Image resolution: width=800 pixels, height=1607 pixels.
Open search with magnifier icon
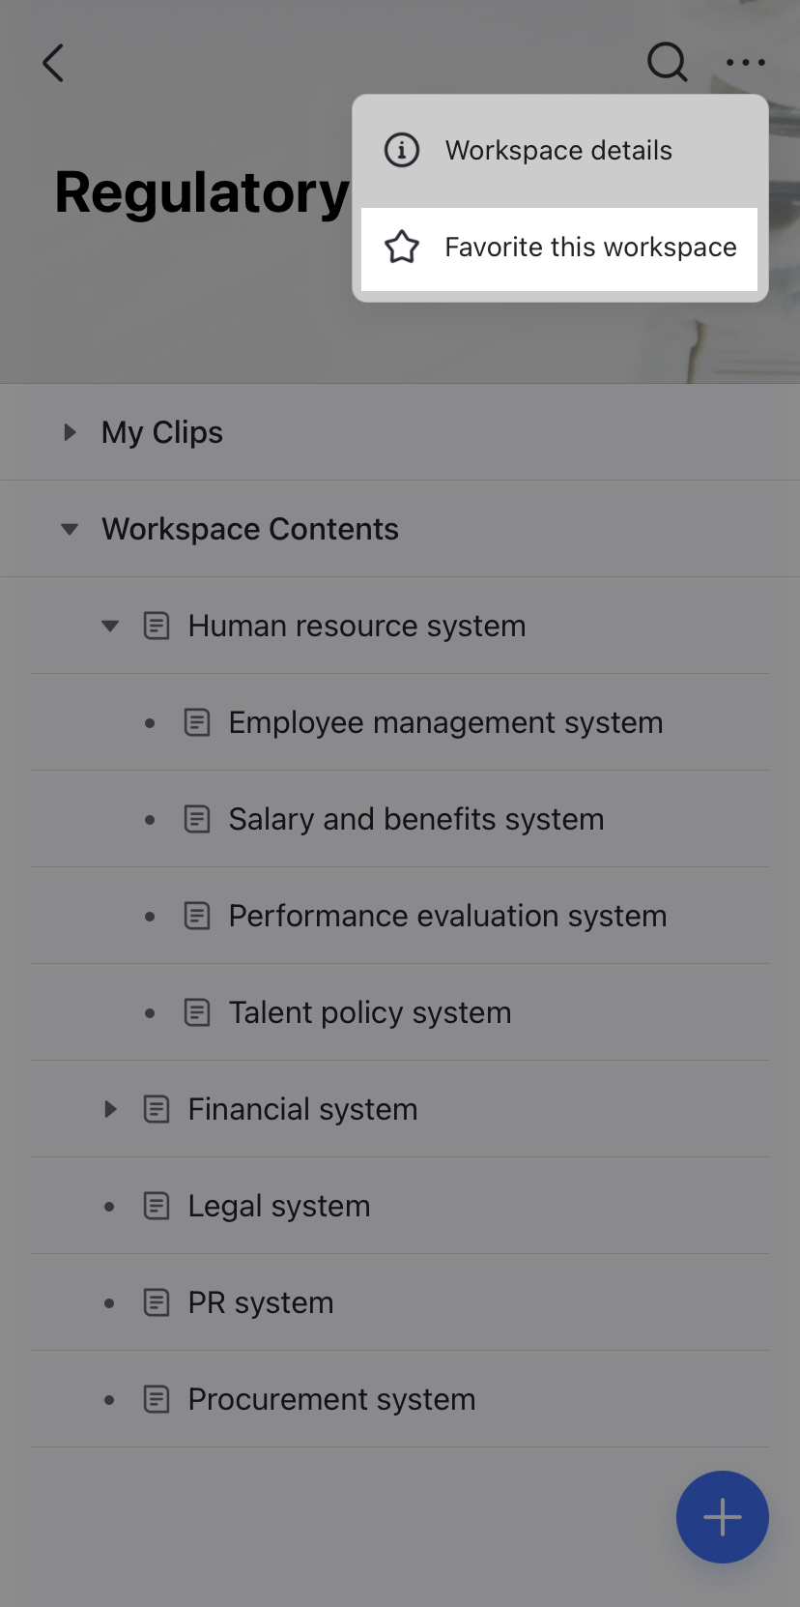[x=667, y=63]
